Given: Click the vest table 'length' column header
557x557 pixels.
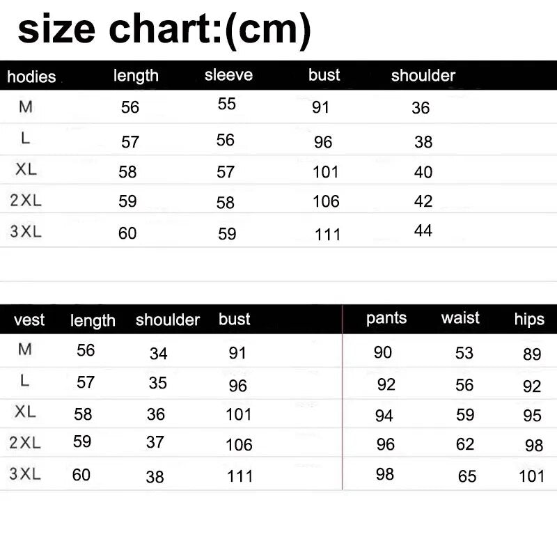Looking at the screenshot, I should pos(93,320).
